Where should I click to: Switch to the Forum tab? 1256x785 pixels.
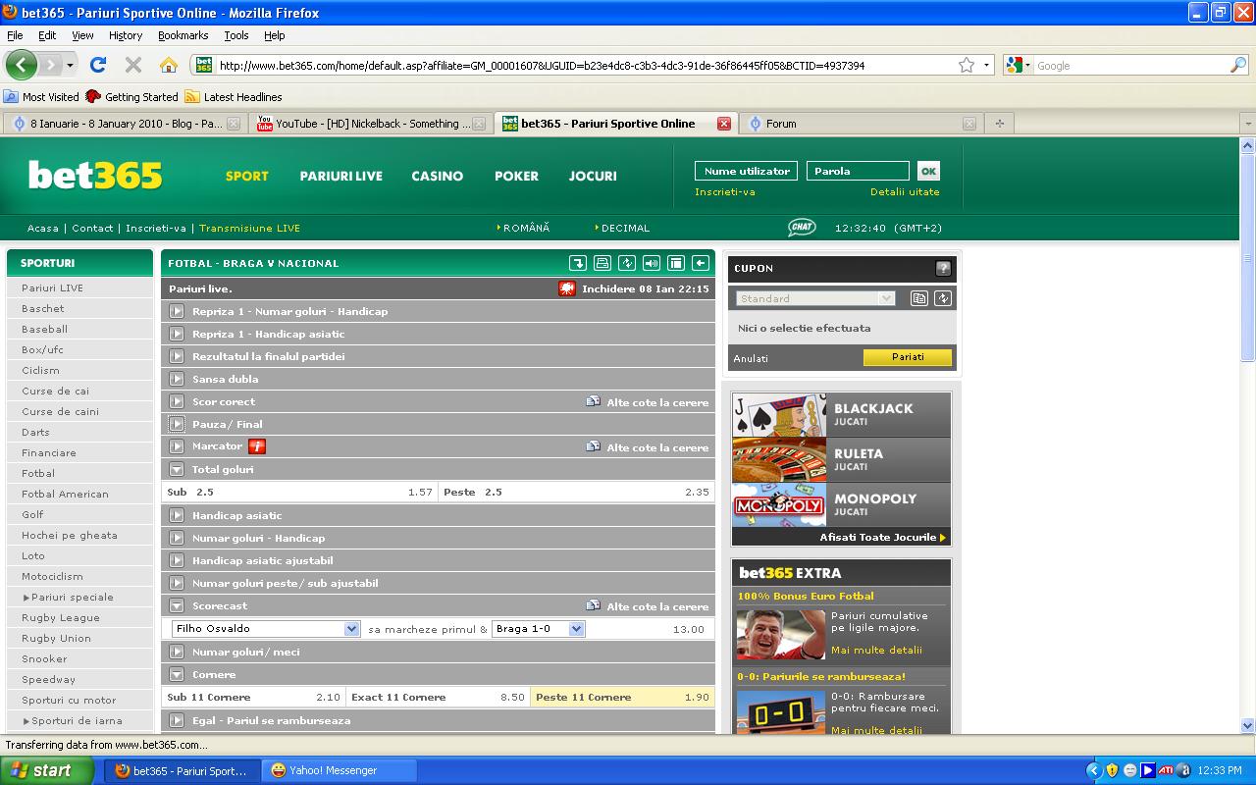[x=863, y=124]
